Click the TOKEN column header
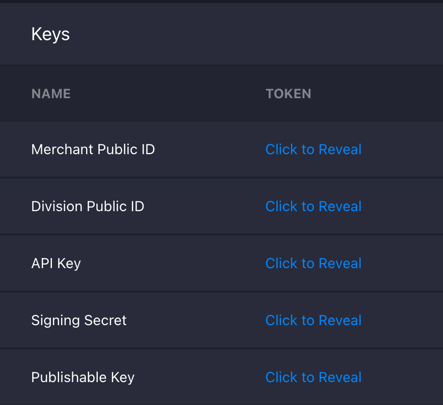443x405 pixels. pos(288,94)
